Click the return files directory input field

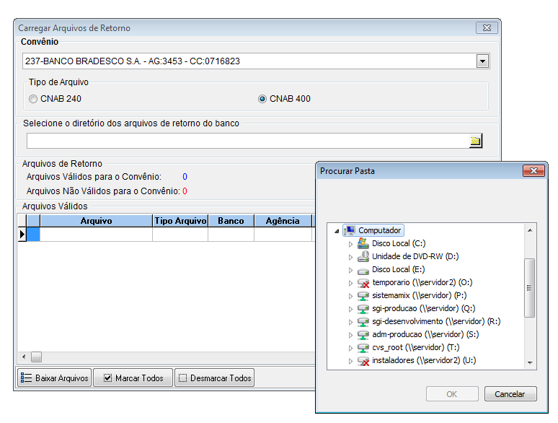tap(247, 141)
